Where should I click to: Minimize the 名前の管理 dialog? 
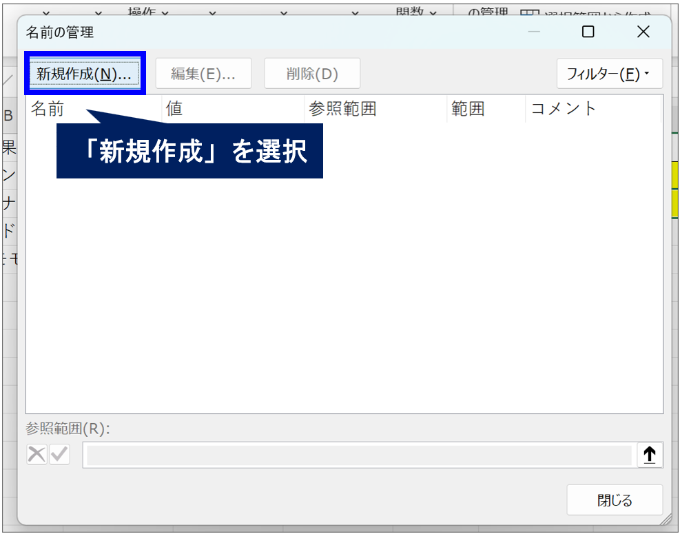[534, 32]
